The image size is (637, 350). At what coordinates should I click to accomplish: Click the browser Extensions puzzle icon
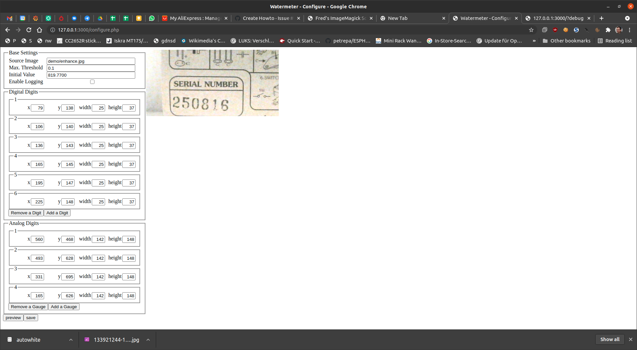pyautogui.click(x=608, y=30)
